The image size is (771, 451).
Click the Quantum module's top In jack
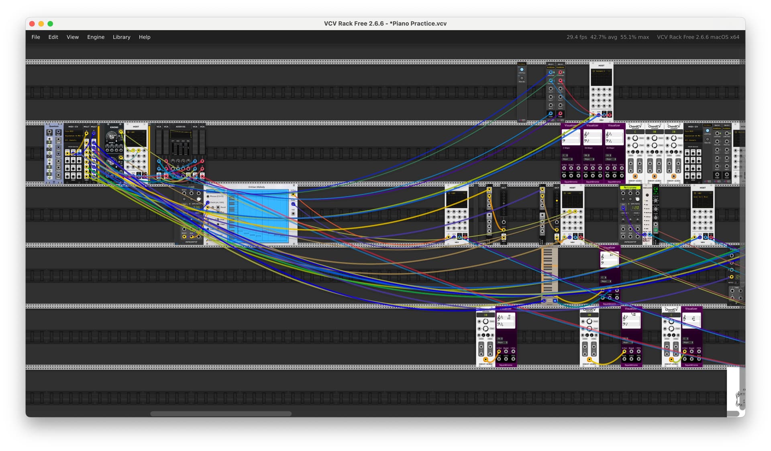click(x=49, y=132)
